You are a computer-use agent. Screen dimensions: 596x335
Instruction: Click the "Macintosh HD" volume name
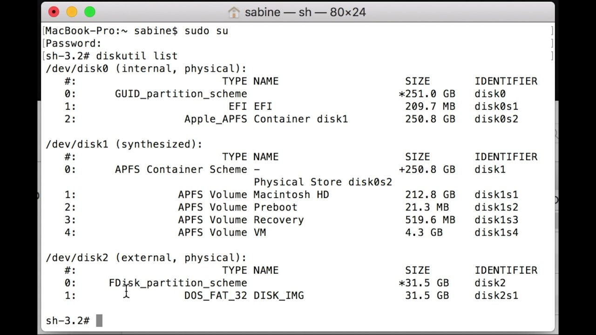pyautogui.click(x=291, y=194)
